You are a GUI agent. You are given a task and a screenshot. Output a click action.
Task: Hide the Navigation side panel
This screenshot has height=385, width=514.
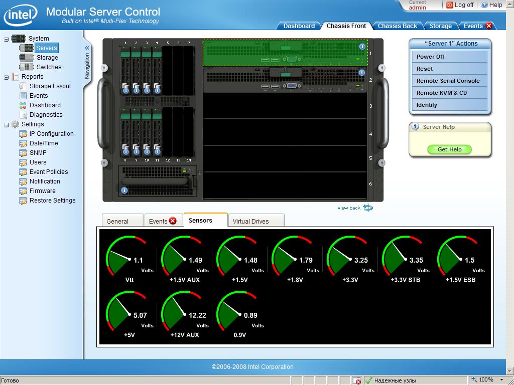point(87,48)
